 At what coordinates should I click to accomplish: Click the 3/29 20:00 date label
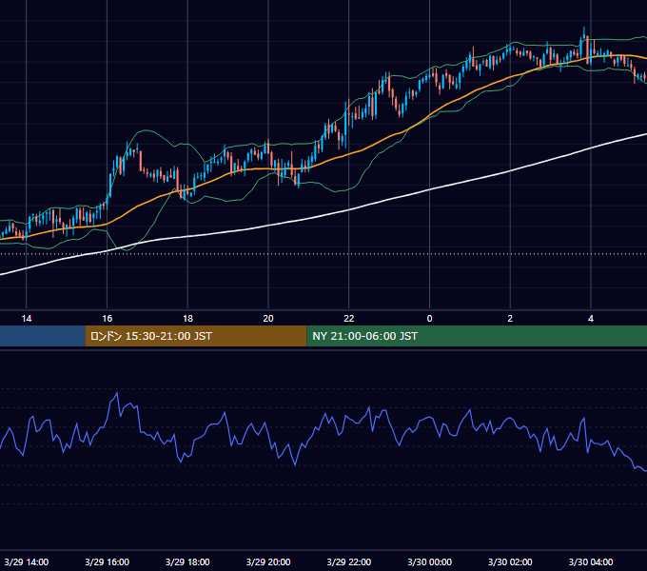[268, 561]
